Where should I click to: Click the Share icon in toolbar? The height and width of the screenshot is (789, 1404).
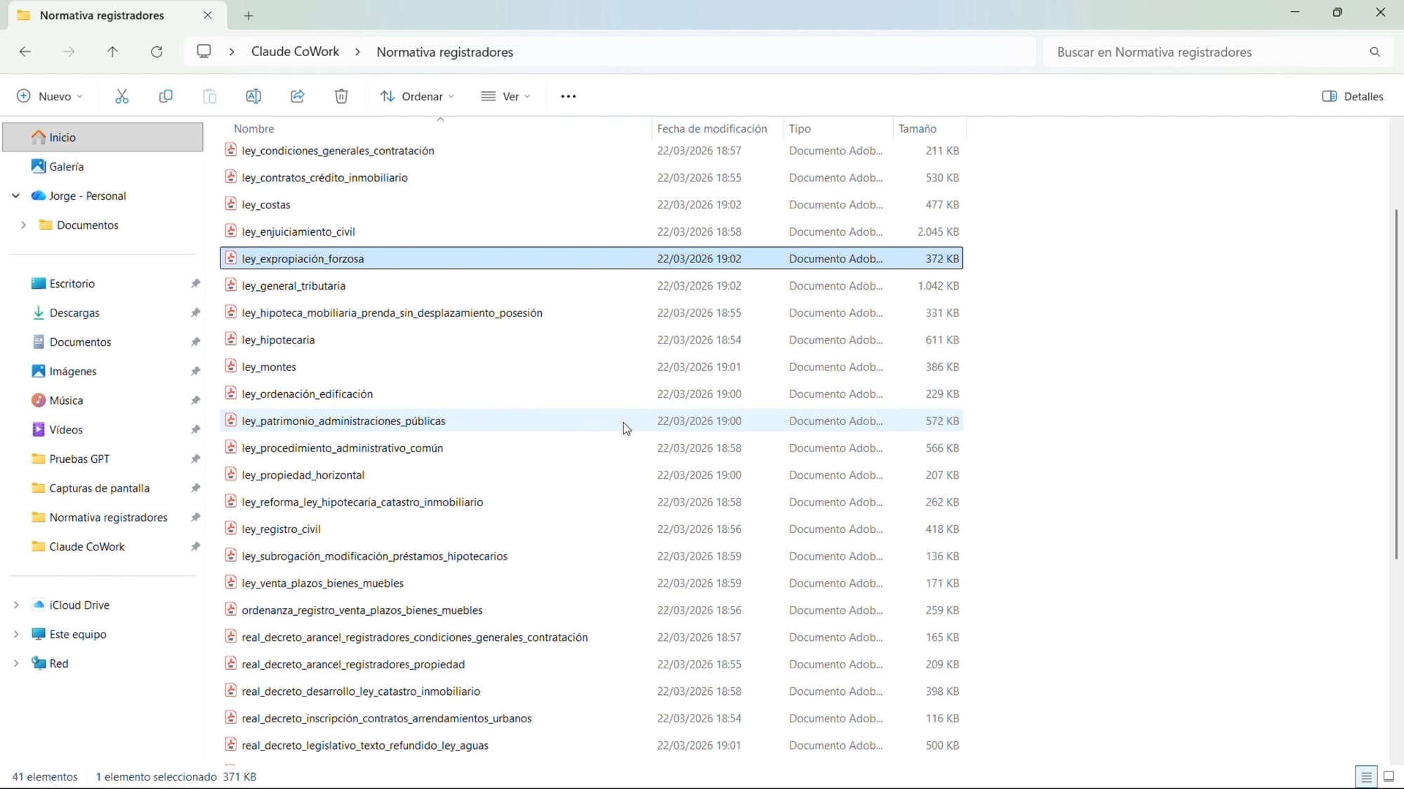point(298,96)
